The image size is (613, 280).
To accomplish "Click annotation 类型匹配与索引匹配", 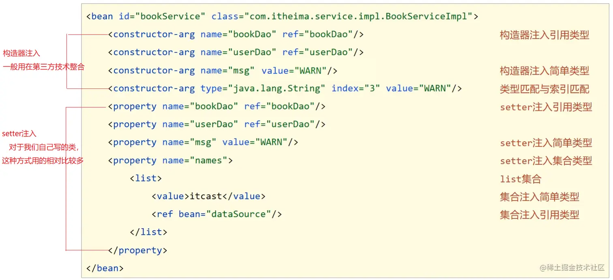I will click(x=544, y=89).
